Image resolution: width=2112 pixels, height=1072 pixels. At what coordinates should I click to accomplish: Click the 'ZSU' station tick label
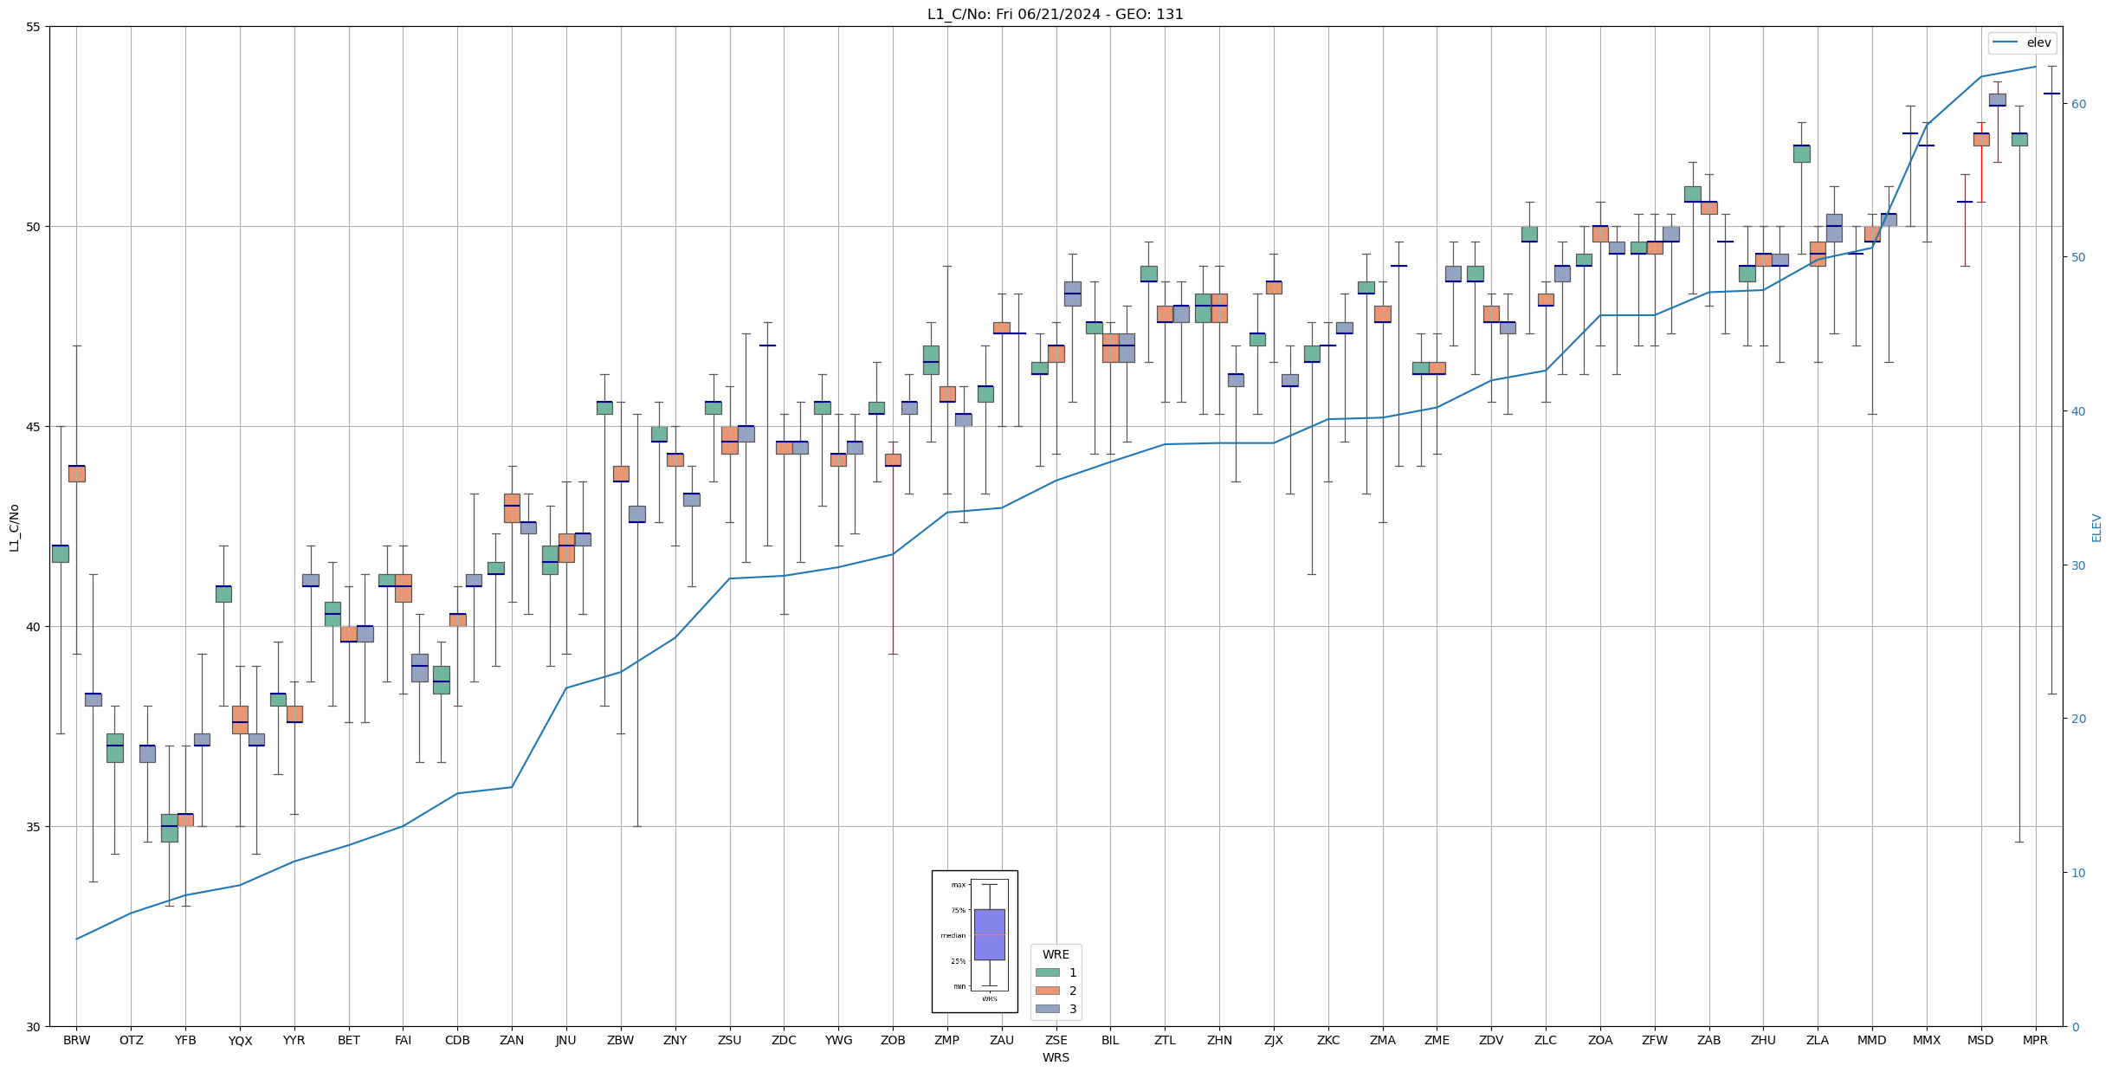[x=730, y=1040]
